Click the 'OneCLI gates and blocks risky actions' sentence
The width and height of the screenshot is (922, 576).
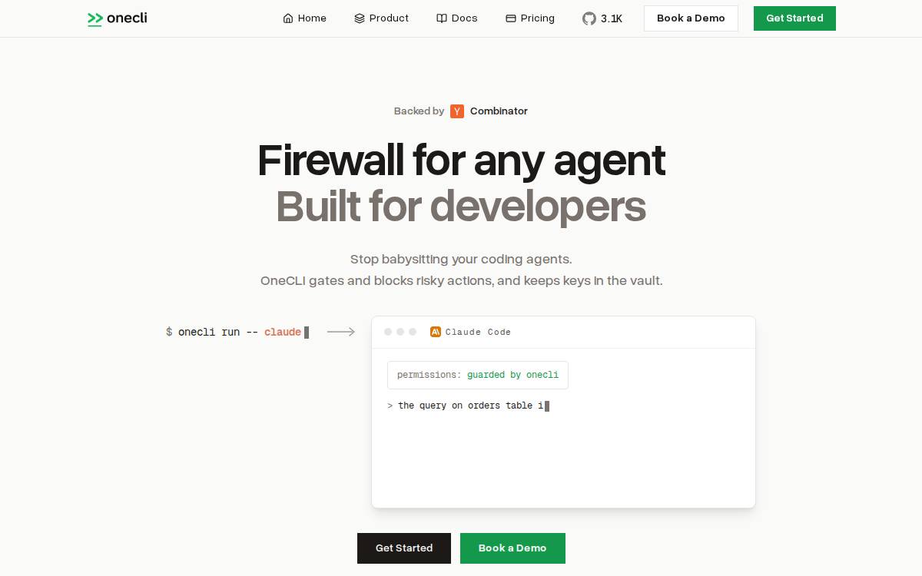(461, 280)
